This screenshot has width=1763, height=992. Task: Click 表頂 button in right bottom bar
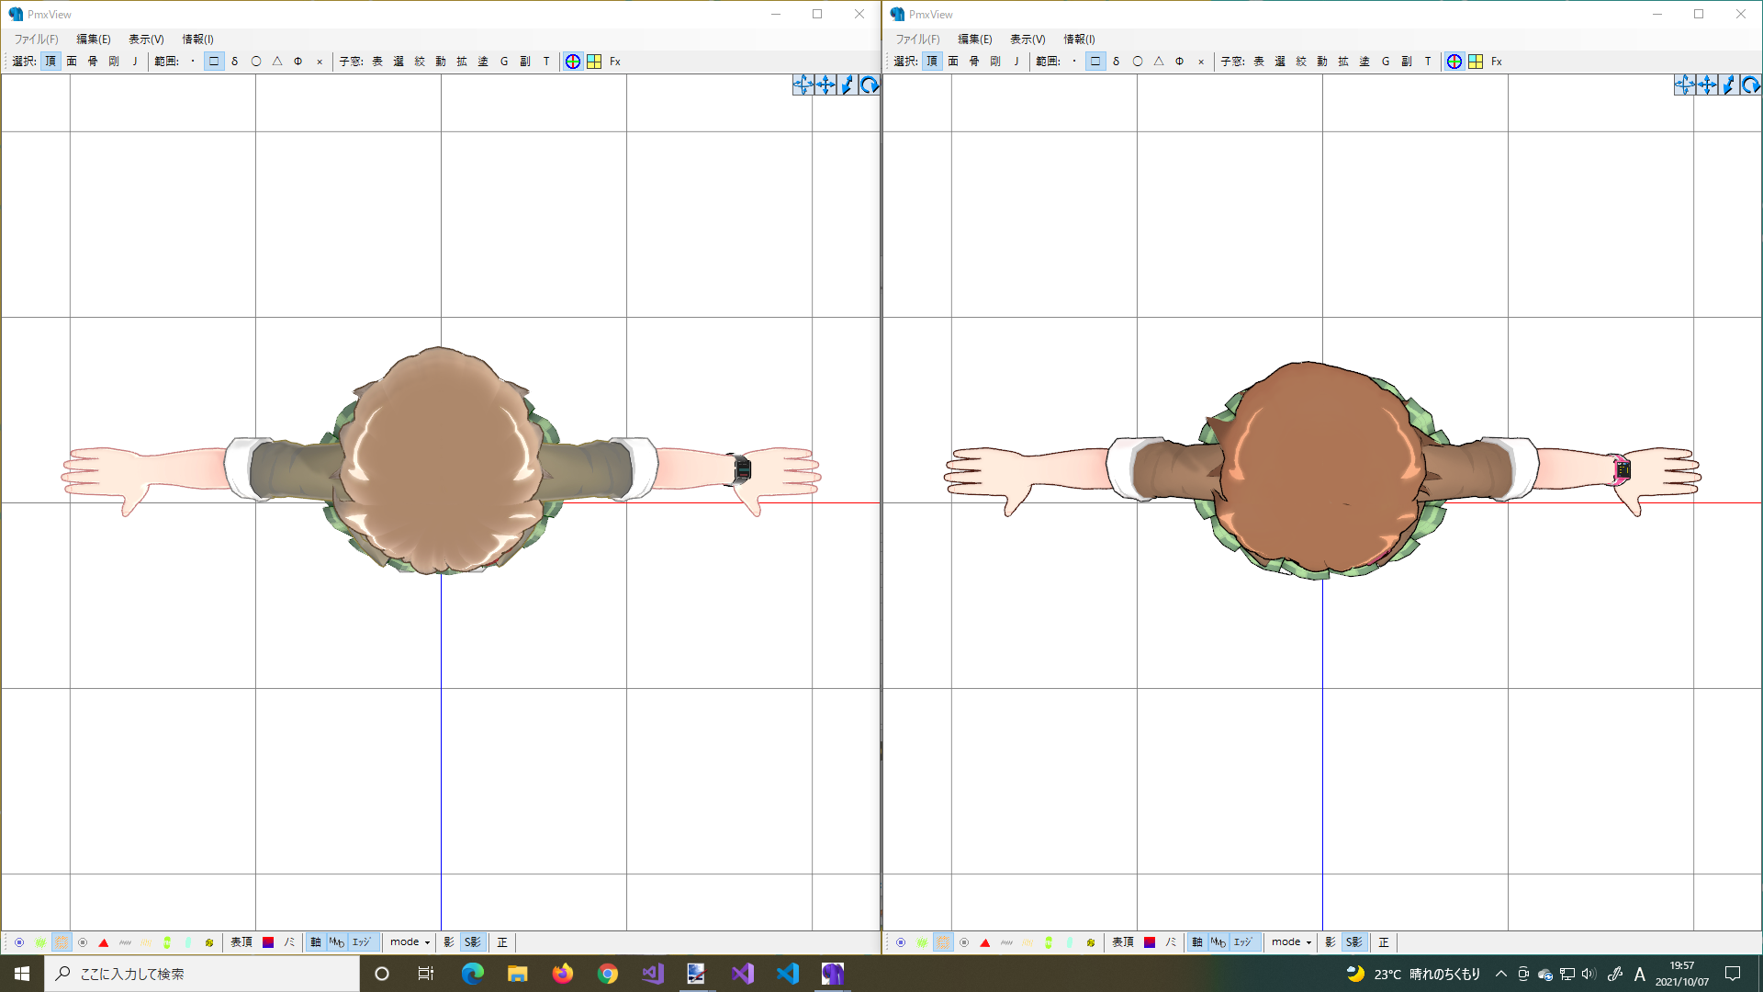click(x=1122, y=942)
